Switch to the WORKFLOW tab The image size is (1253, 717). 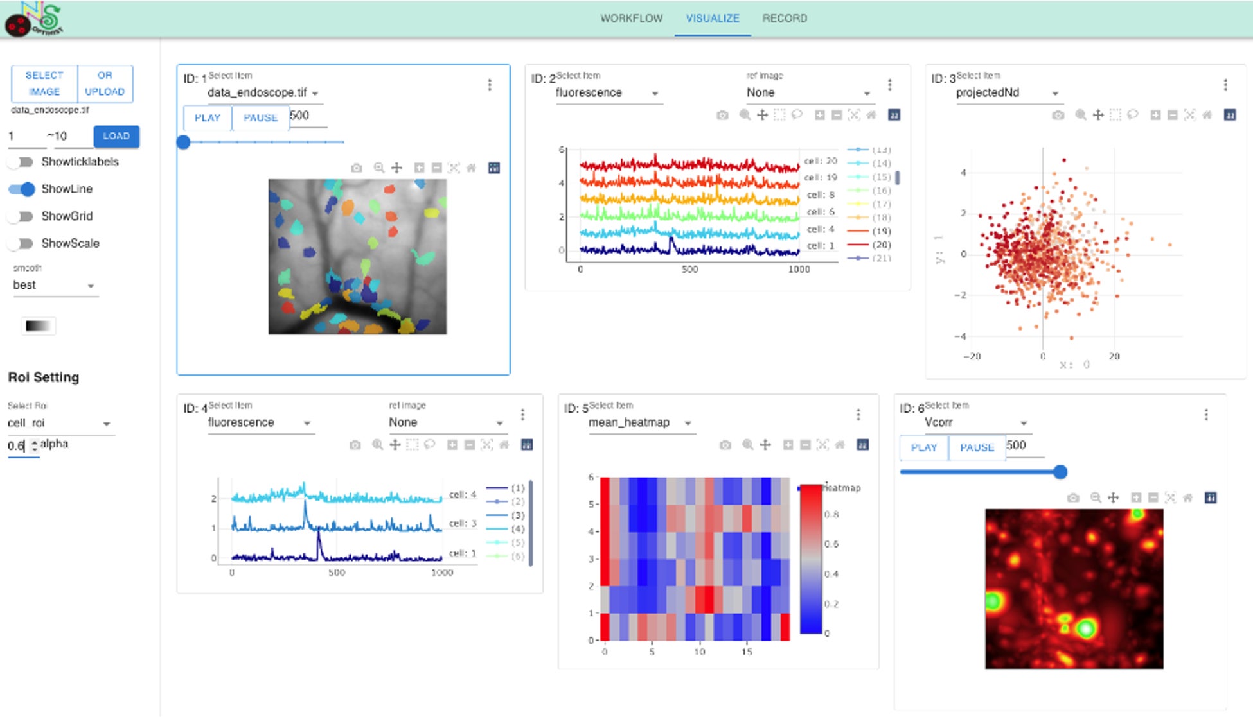[x=631, y=19]
